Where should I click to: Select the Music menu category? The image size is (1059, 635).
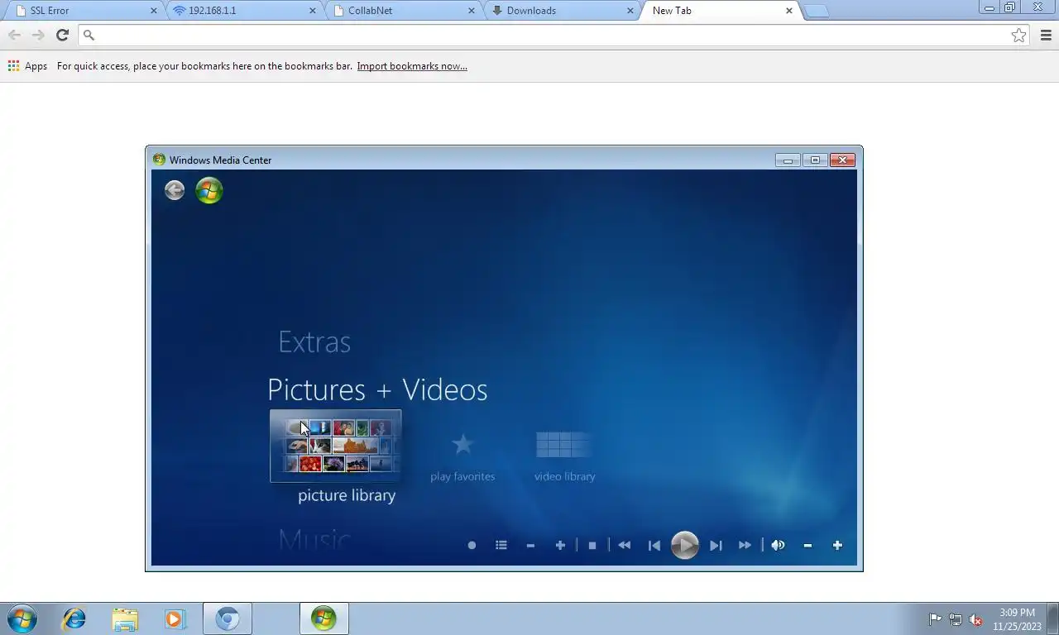(x=314, y=541)
